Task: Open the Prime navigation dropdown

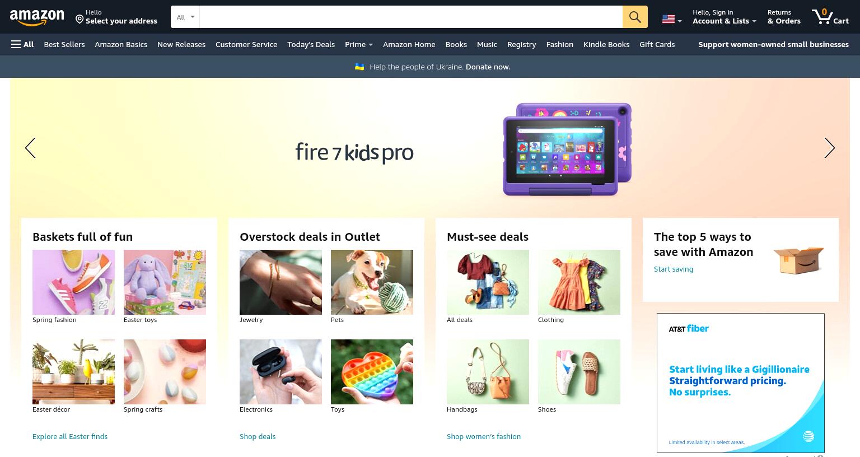Action: pos(359,44)
